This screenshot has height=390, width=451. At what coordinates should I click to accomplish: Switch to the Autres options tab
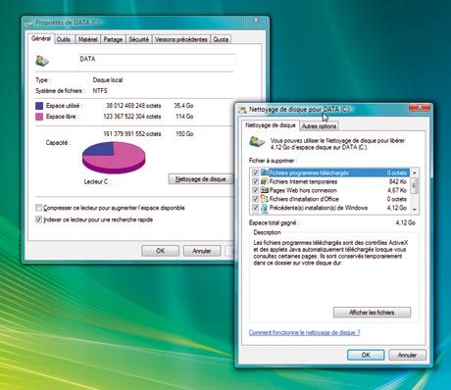tap(319, 126)
